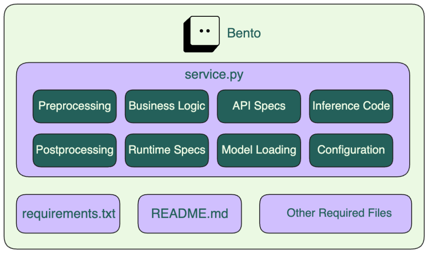Select the API Specs block
428x253 pixels.
click(x=258, y=106)
